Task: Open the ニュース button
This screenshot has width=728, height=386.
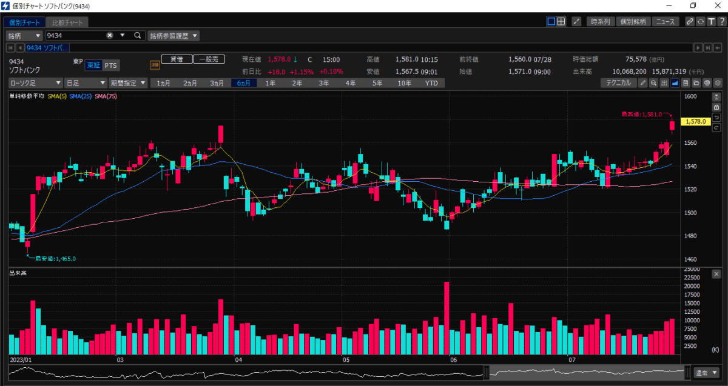Action: click(666, 21)
